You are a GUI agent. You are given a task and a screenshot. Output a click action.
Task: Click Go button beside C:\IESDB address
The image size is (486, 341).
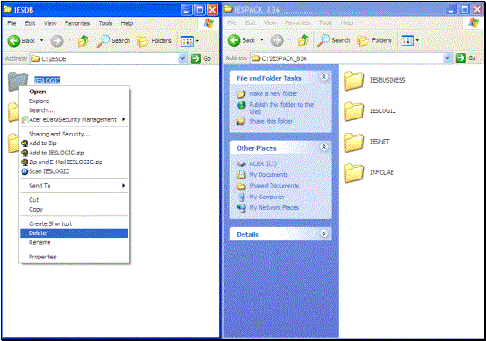click(201, 58)
